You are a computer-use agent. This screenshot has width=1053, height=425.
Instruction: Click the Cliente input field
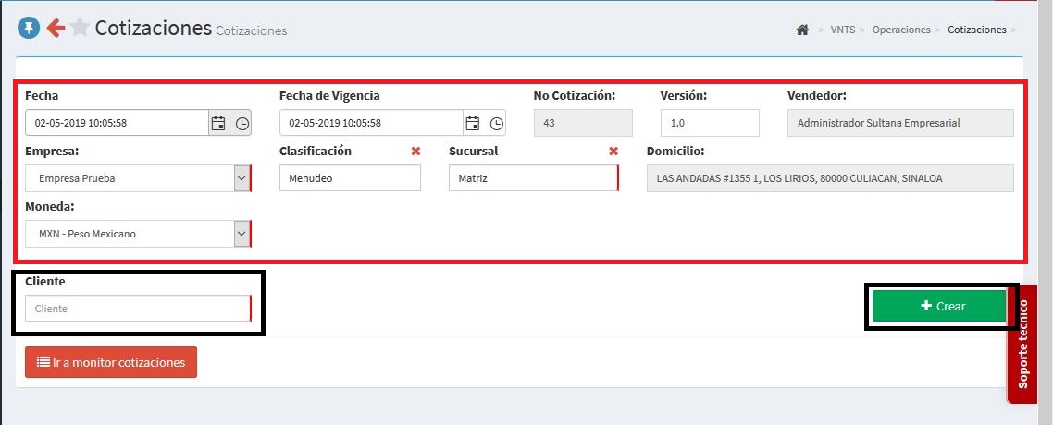pos(137,309)
